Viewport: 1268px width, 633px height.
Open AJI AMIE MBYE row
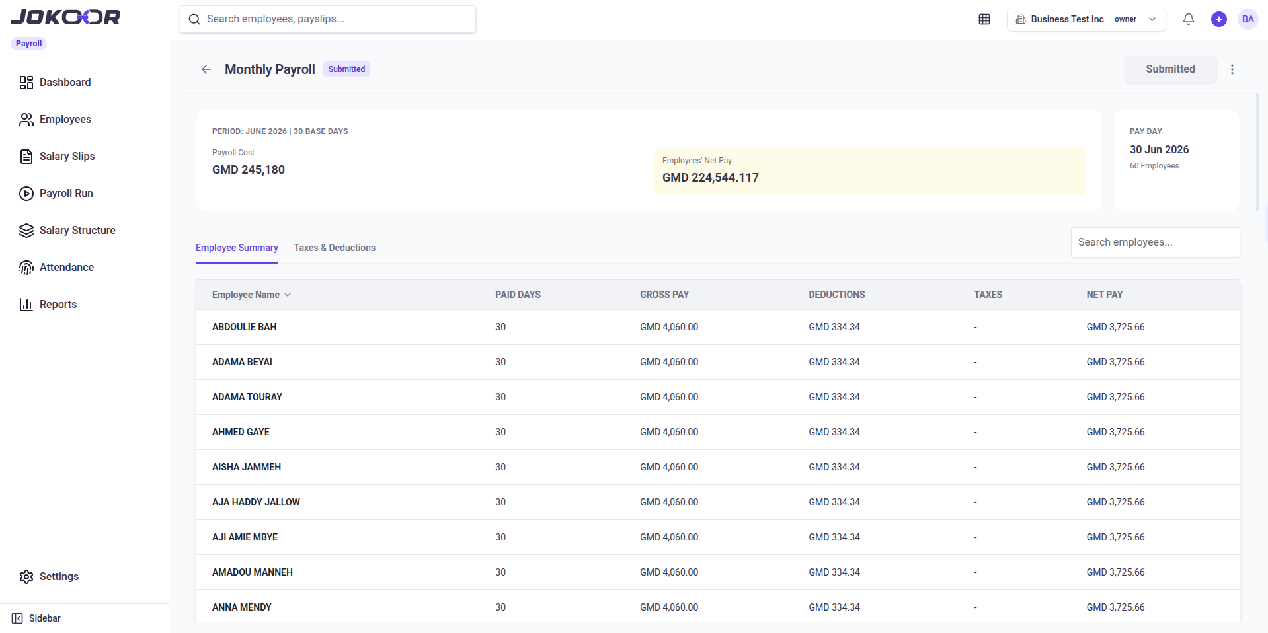click(x=718, y=537)
